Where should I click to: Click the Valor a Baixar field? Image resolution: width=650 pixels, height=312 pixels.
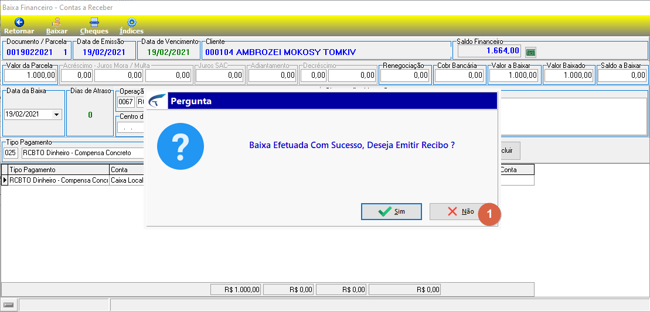coord(513,76)
